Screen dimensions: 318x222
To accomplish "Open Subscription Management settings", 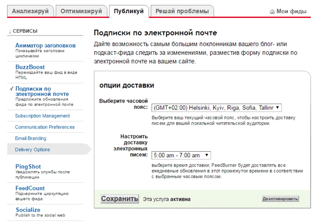I will (x=42, y=116).
